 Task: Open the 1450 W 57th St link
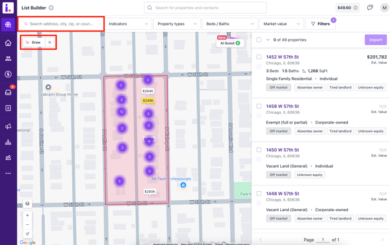coord(282,150)
